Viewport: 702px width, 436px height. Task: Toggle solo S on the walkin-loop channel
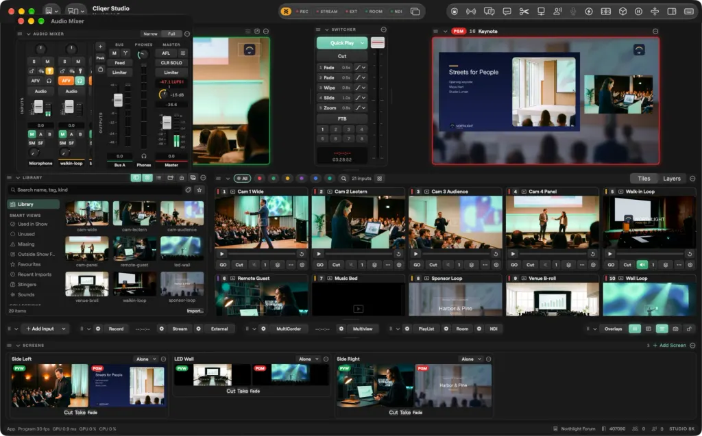[x=65, y=62]
